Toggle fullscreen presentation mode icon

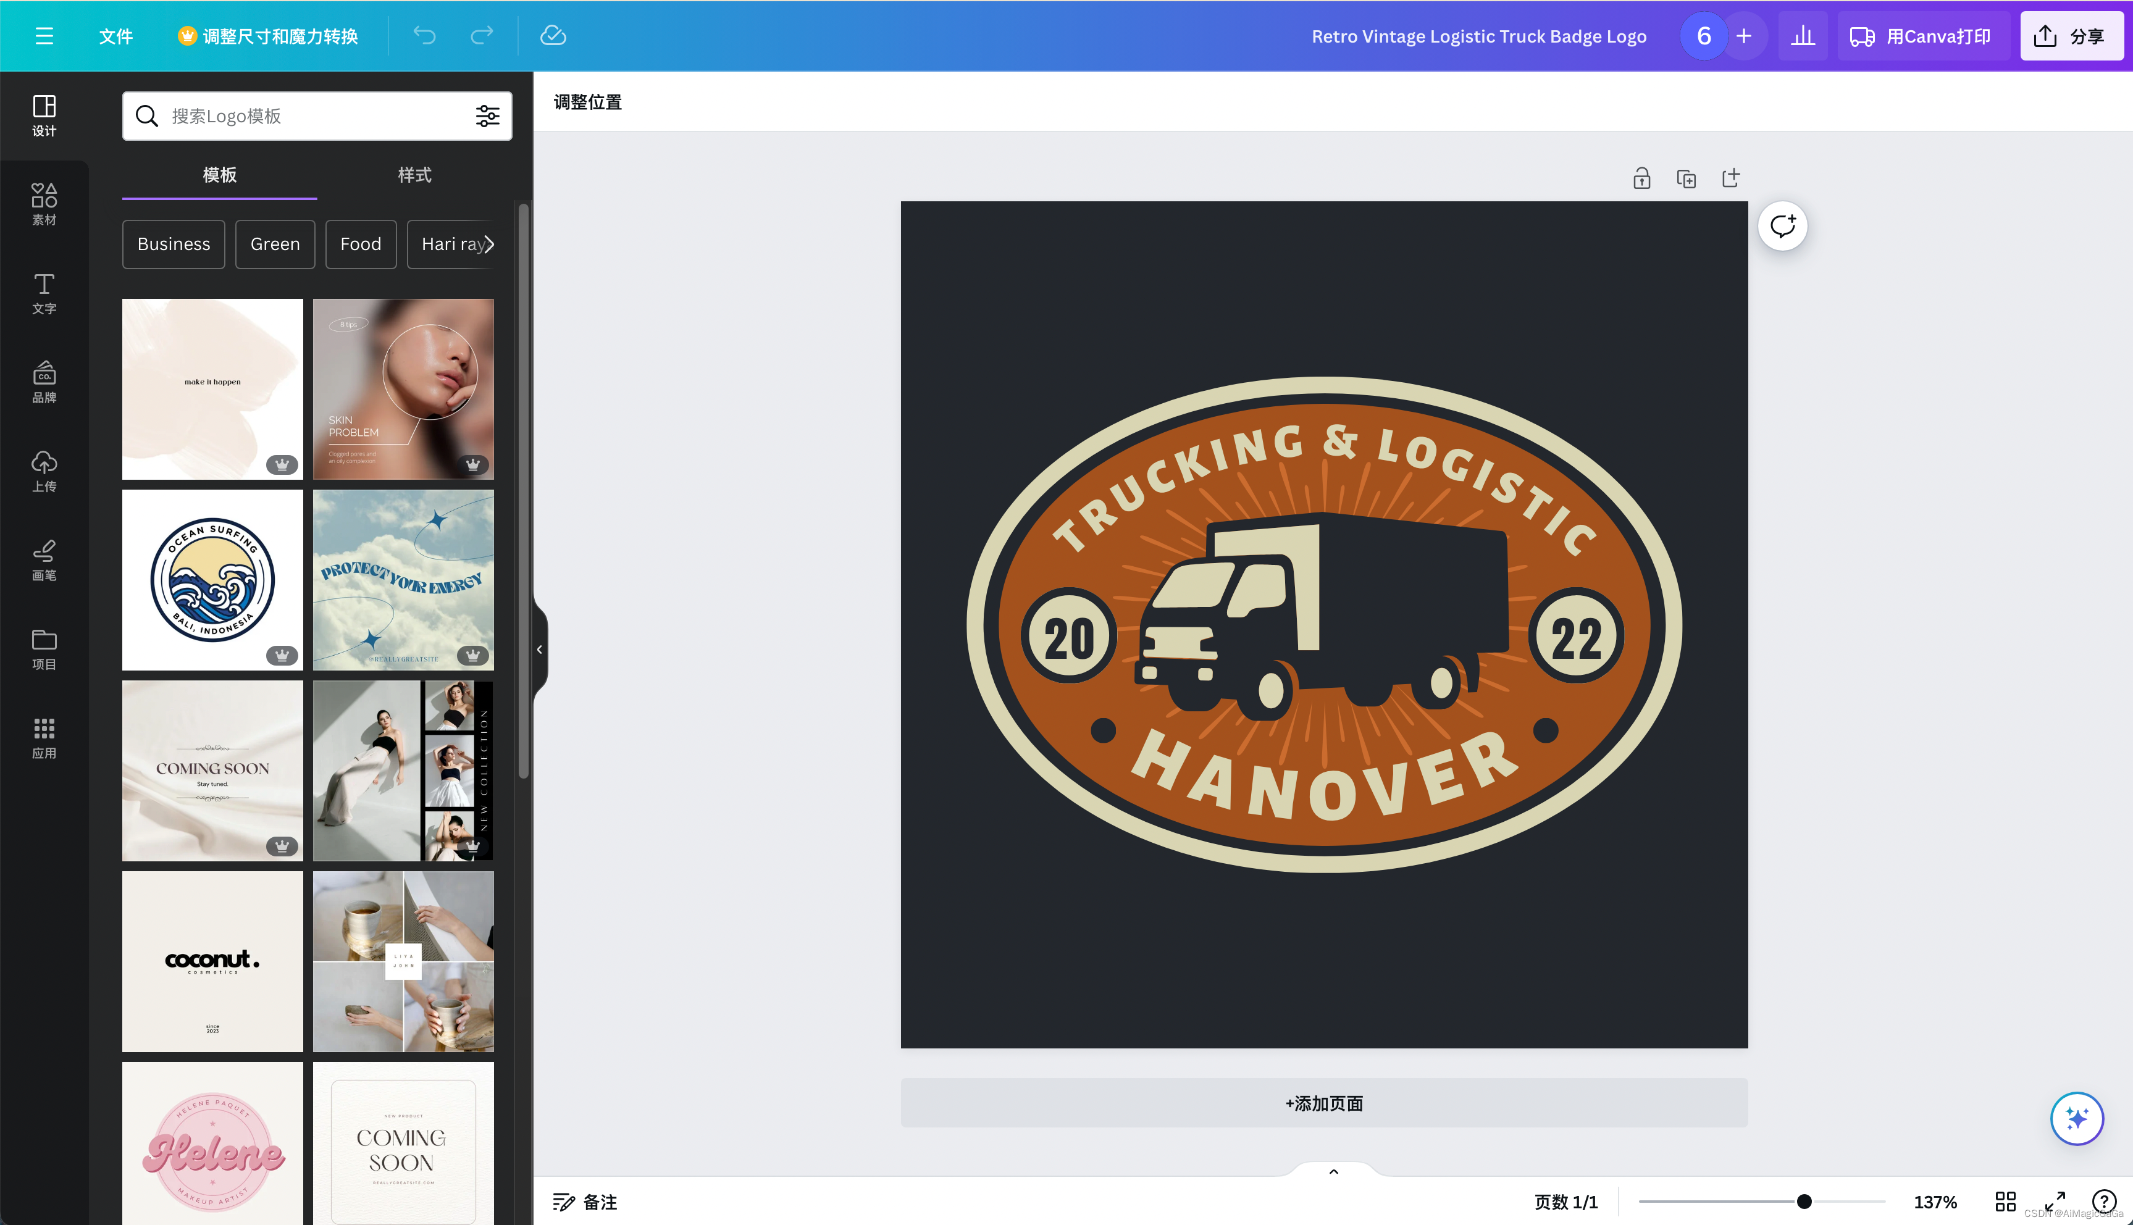pos(2055,1202)
